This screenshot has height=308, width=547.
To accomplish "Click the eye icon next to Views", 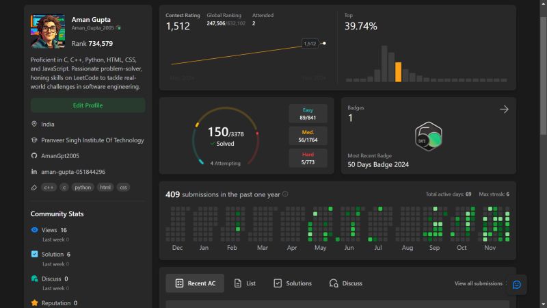I will pos(35,230).
